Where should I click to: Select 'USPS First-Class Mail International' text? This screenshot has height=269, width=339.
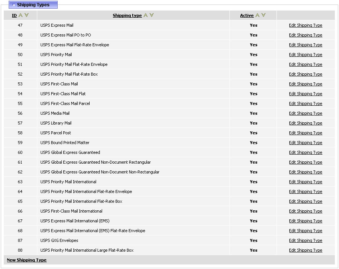(71, 211)
